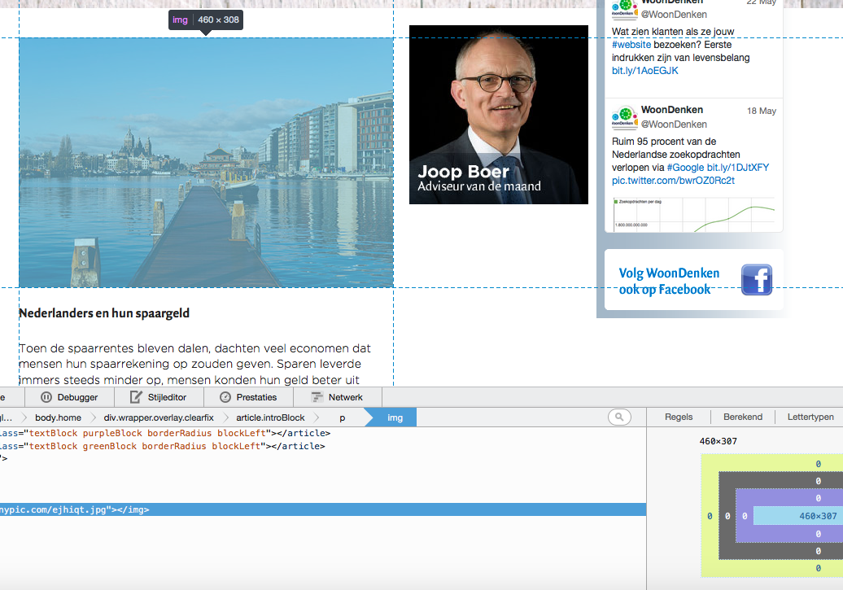Click the tweet's chart image

693,214
